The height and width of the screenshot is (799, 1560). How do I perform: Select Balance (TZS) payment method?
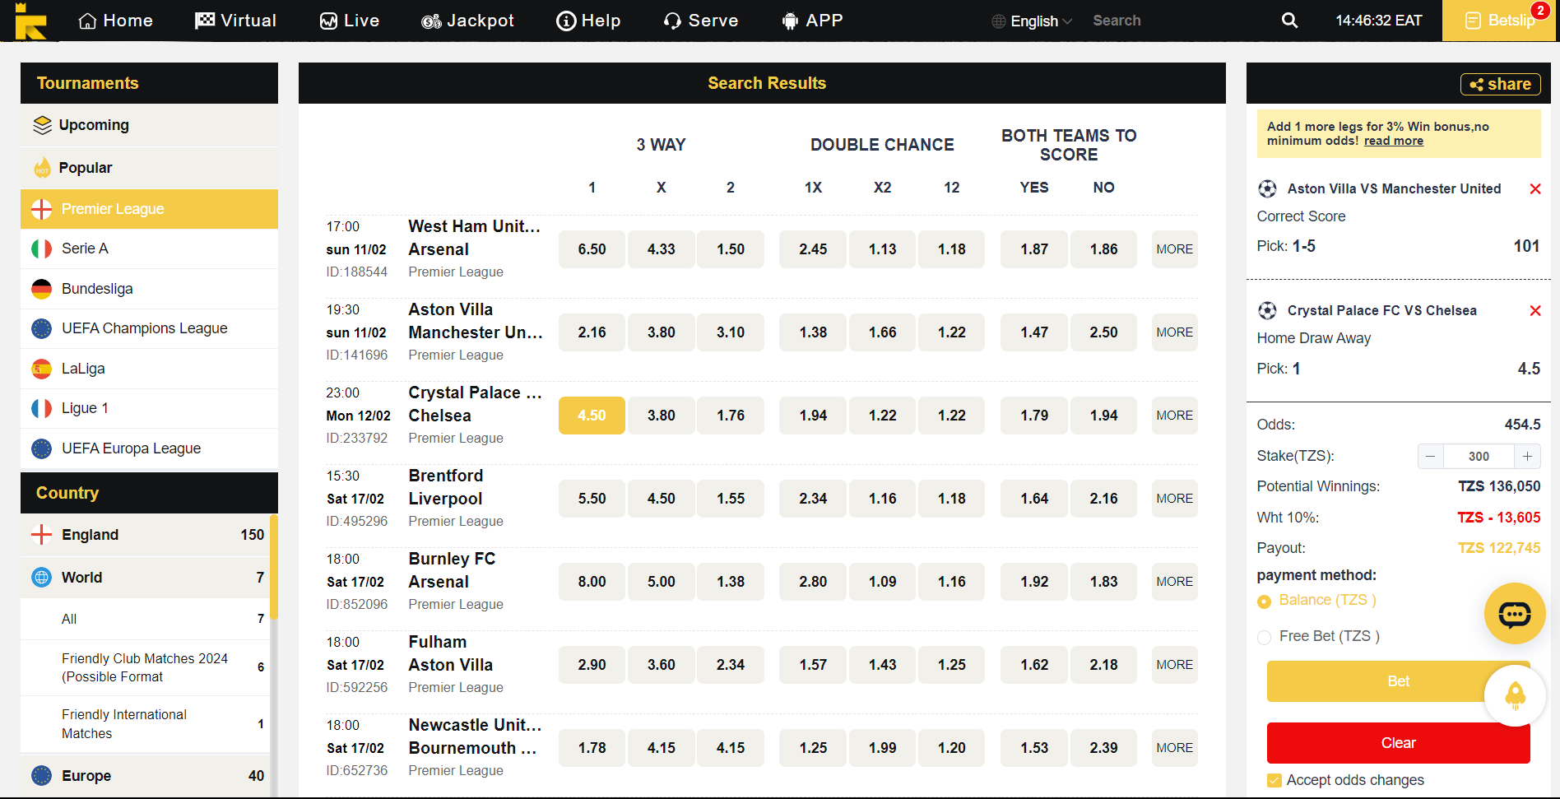pos(1264,602)
